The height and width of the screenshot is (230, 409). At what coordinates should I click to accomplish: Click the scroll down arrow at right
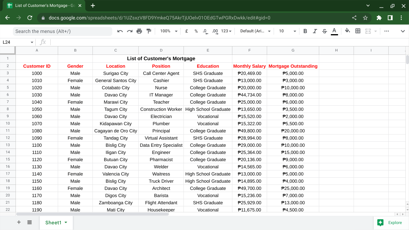click(407, 209)
